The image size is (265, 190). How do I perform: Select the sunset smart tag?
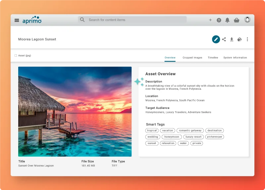tap(152, 143)
